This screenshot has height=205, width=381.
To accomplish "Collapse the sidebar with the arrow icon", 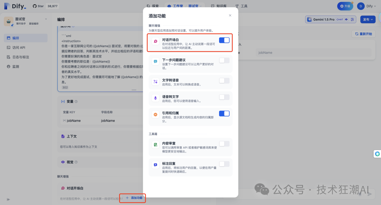I will 8,199.
